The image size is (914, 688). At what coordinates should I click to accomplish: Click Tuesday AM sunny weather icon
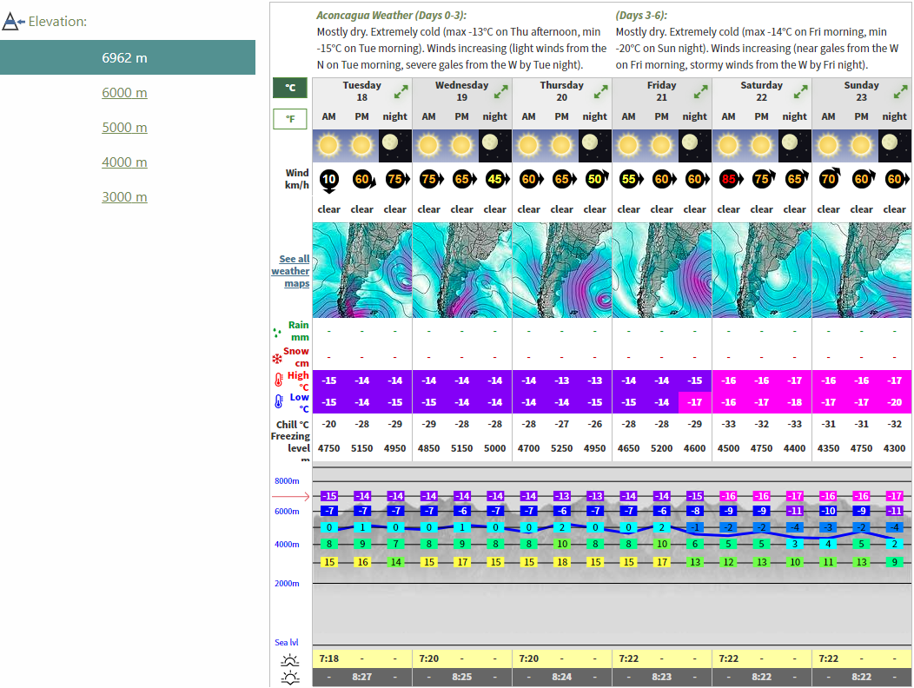(x=328, y=144)
